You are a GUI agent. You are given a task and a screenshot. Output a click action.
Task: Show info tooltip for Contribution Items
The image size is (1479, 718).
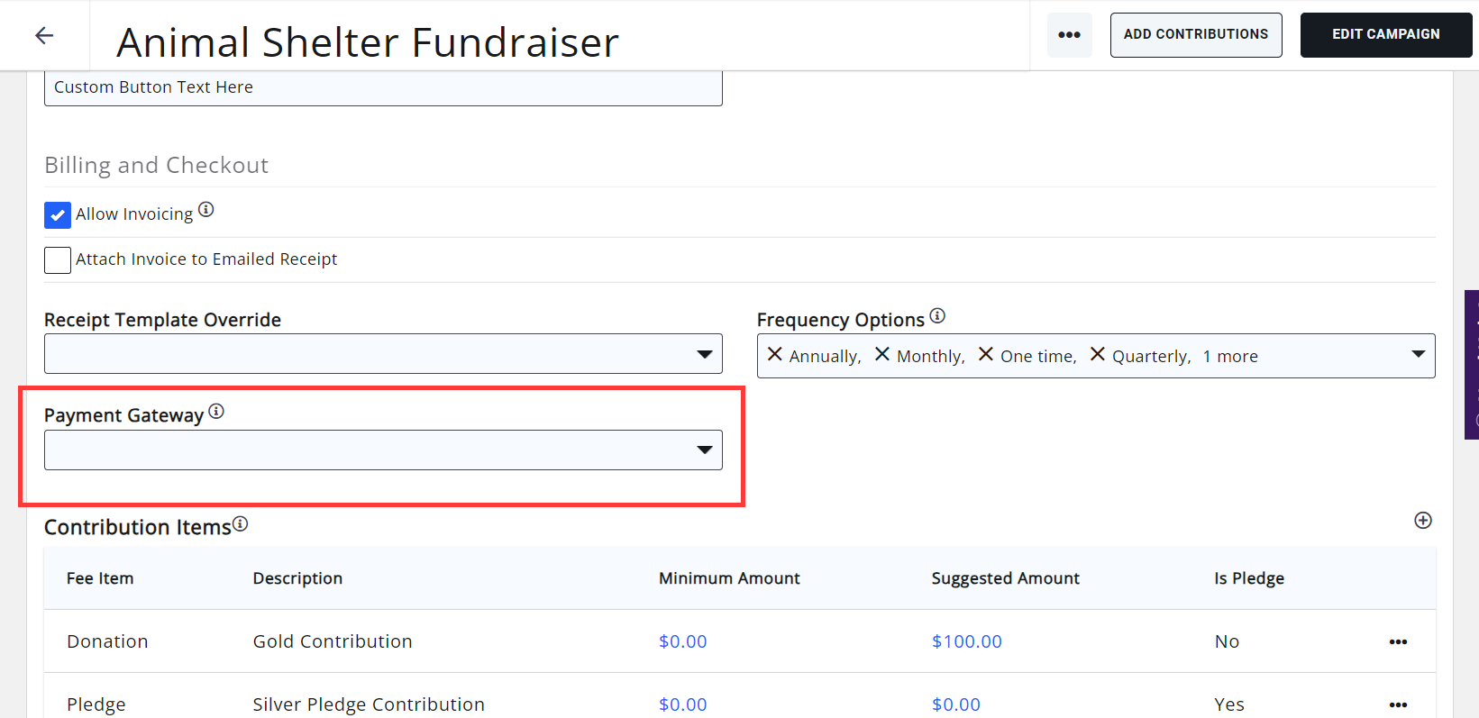point(240,523)
